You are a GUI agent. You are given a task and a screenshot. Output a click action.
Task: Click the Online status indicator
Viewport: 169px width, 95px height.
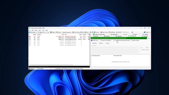click(x=146, y=32)
